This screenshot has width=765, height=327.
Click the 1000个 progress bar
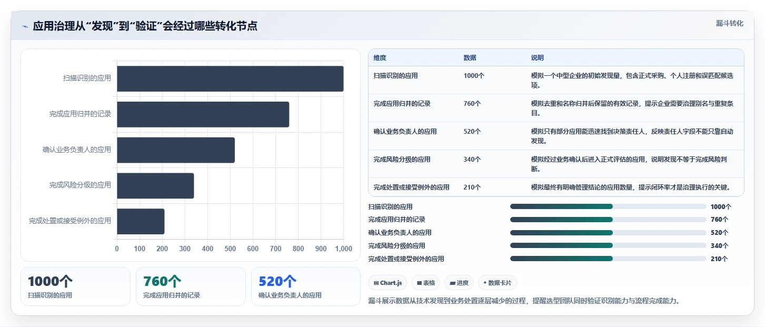click(608, 206)
